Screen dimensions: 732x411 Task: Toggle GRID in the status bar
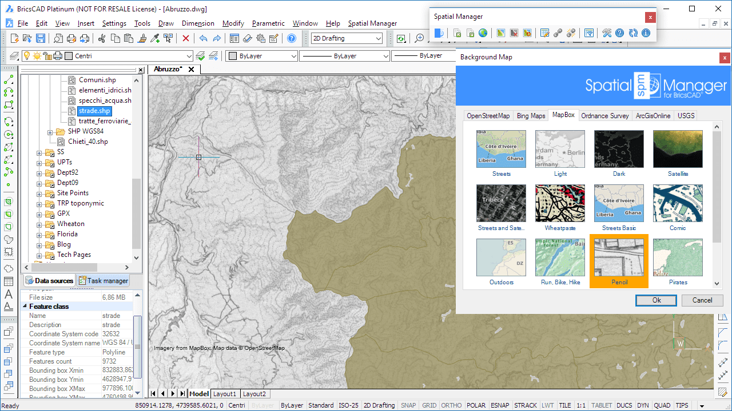coord(429,405)
